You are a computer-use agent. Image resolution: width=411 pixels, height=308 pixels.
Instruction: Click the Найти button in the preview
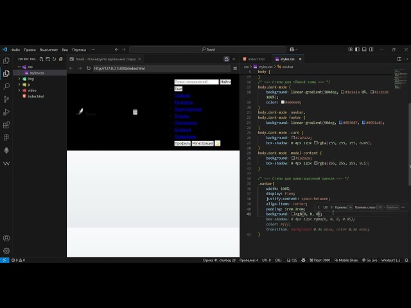pos(225,82)
